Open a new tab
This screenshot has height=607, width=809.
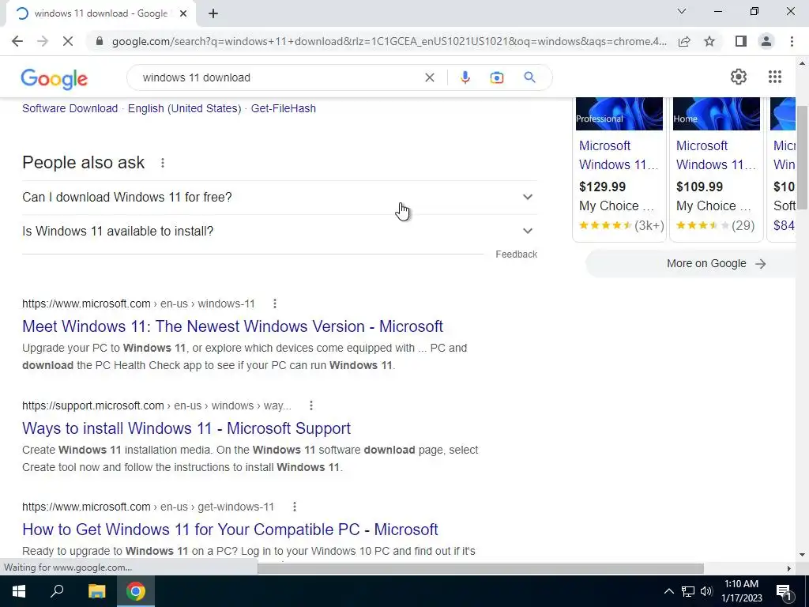213,13
